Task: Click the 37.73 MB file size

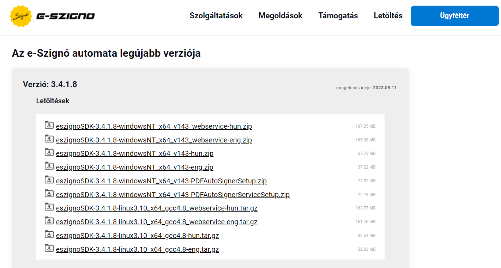Action: [367, 153]
